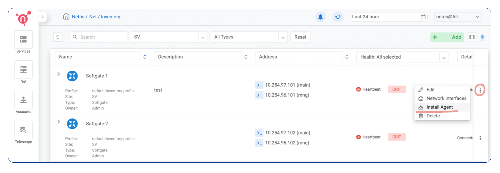
Task: Open the Accounts sidebar icon
Action: coord(23,100)
